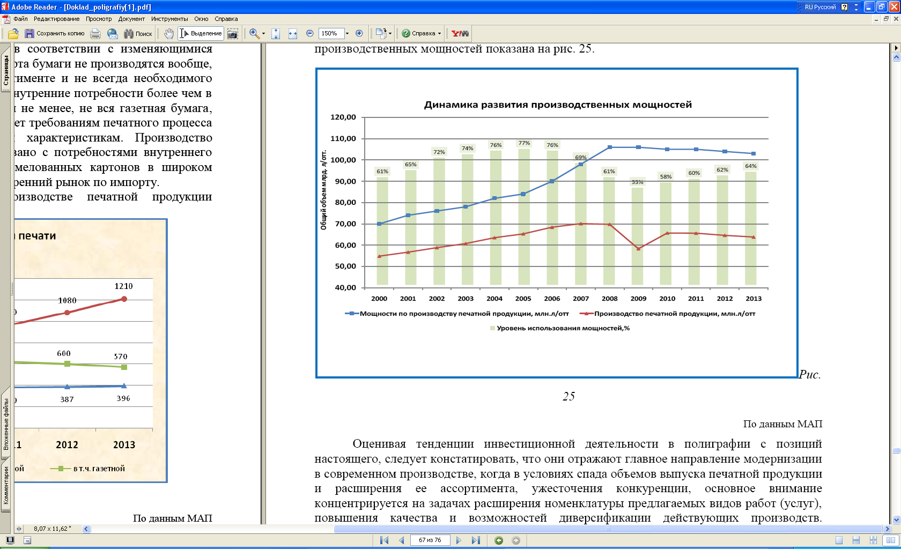This screenshot has width=901, height=549.
Task: Switch to Single Page layout
Action: pyautogui.click(x=839, y=540)
